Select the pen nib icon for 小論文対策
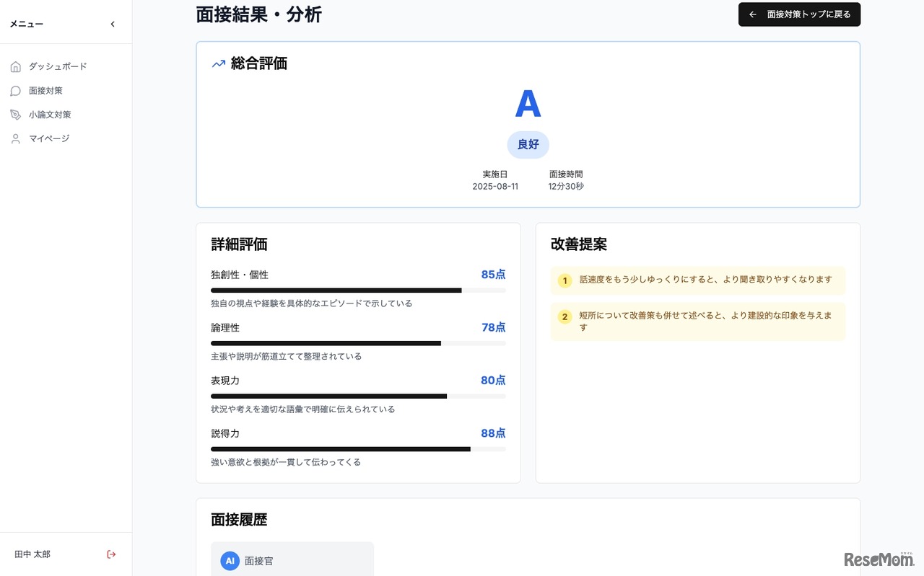This screenshot has height=576, width=924. (x=16, y=114)
